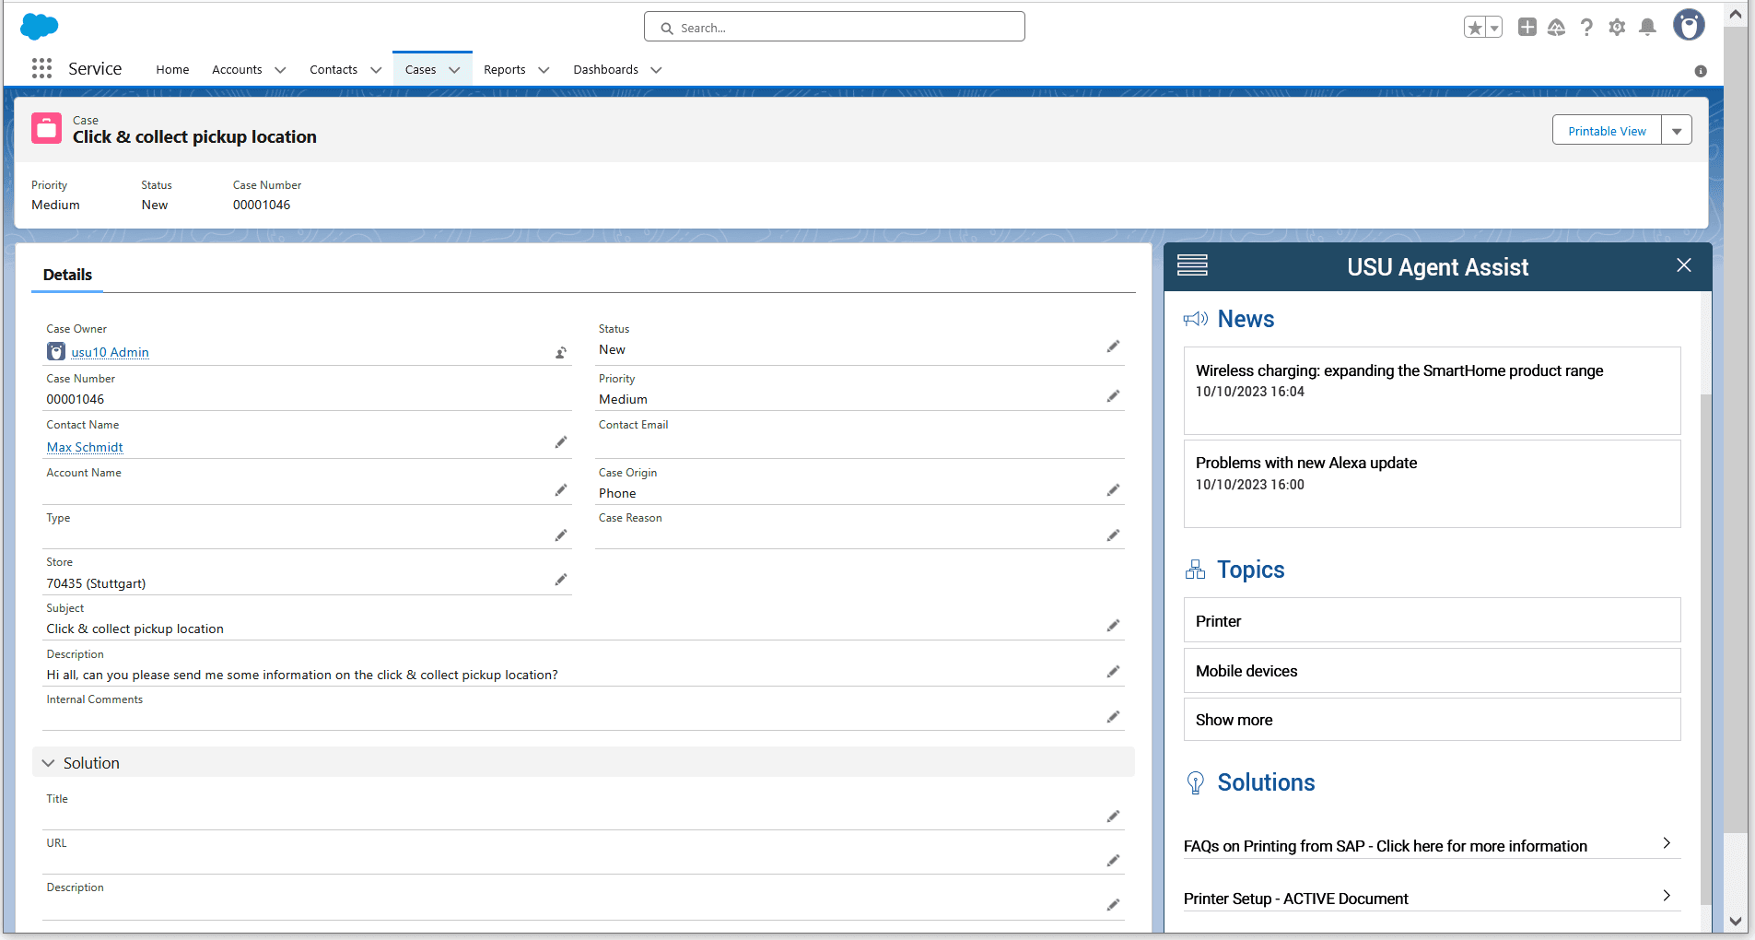Screen dimensions: 1755x940
Task: Open the Favorites list dropdown arrow
Action: point(1494,28)
